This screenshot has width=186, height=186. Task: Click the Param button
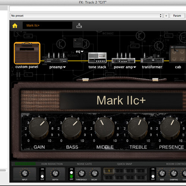pos(177,16)
